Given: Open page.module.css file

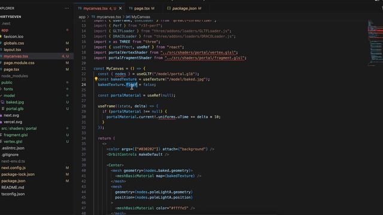Looking at the screenshot, I should coord(19,63).
